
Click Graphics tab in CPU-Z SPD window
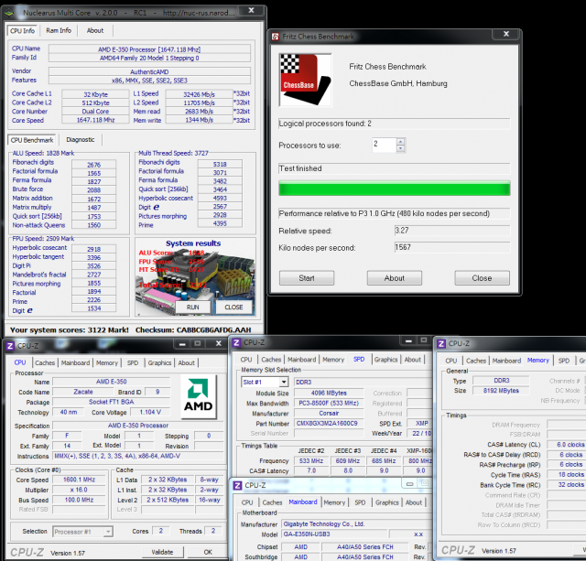[386, 360]
